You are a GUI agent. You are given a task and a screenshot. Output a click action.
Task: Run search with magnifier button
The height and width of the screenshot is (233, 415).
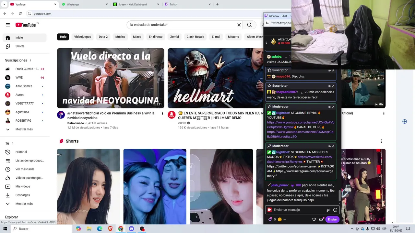249,25
